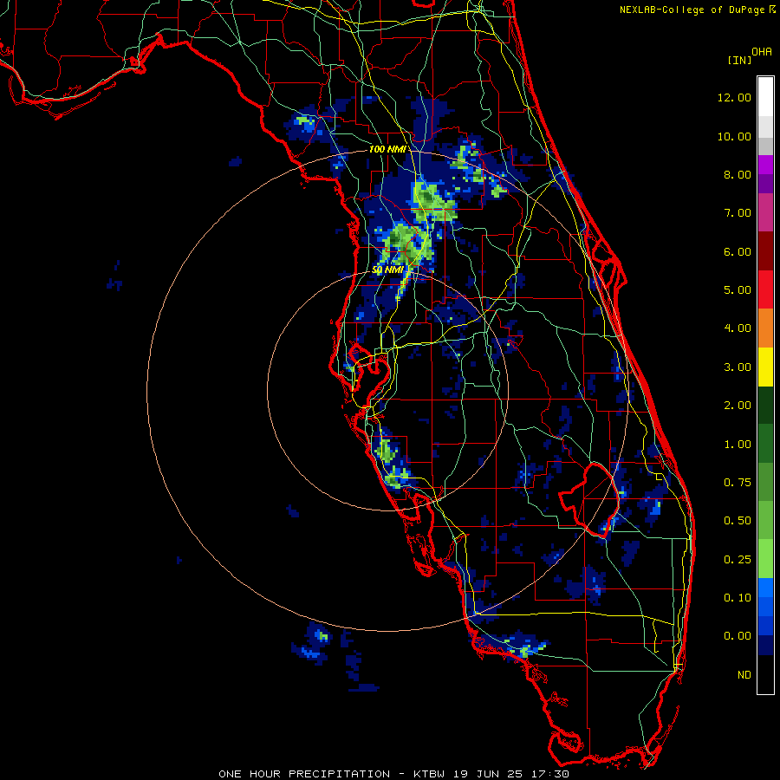Select the 5.00 legend value
This screenshot has height=780, width=780.
(x=738, y=290)
